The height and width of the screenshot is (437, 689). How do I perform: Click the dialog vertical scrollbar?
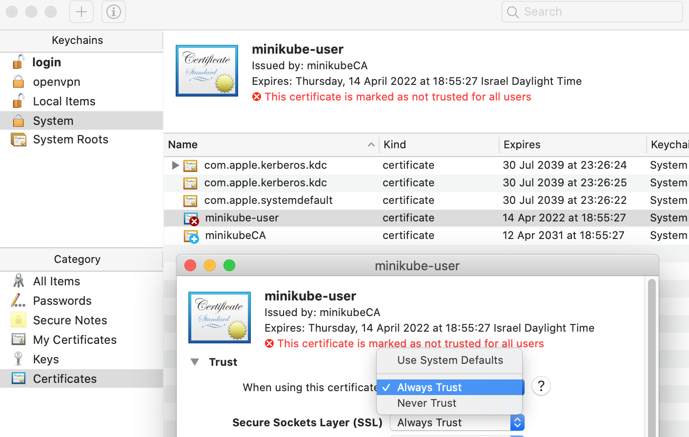652,358
